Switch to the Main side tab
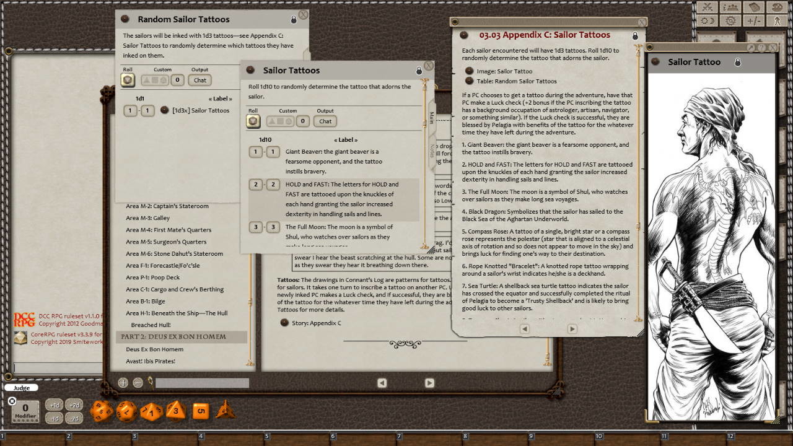 [x=432, y=118]
